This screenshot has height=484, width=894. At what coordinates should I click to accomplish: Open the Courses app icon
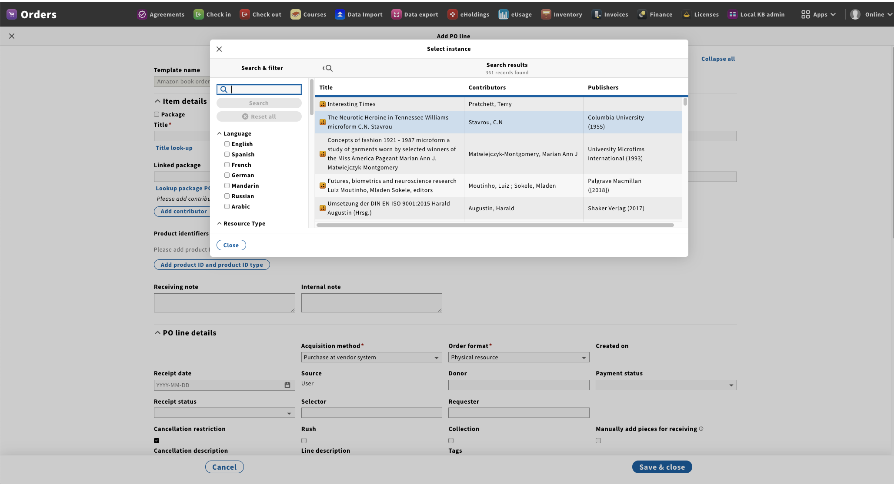295,14
